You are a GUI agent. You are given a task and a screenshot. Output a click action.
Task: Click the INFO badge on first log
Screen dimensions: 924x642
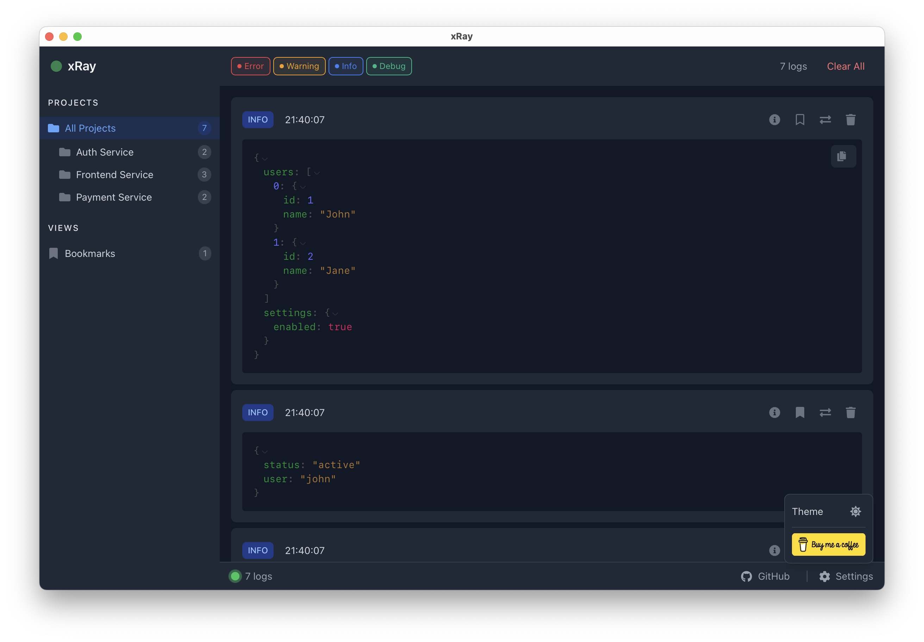(258, 120)
